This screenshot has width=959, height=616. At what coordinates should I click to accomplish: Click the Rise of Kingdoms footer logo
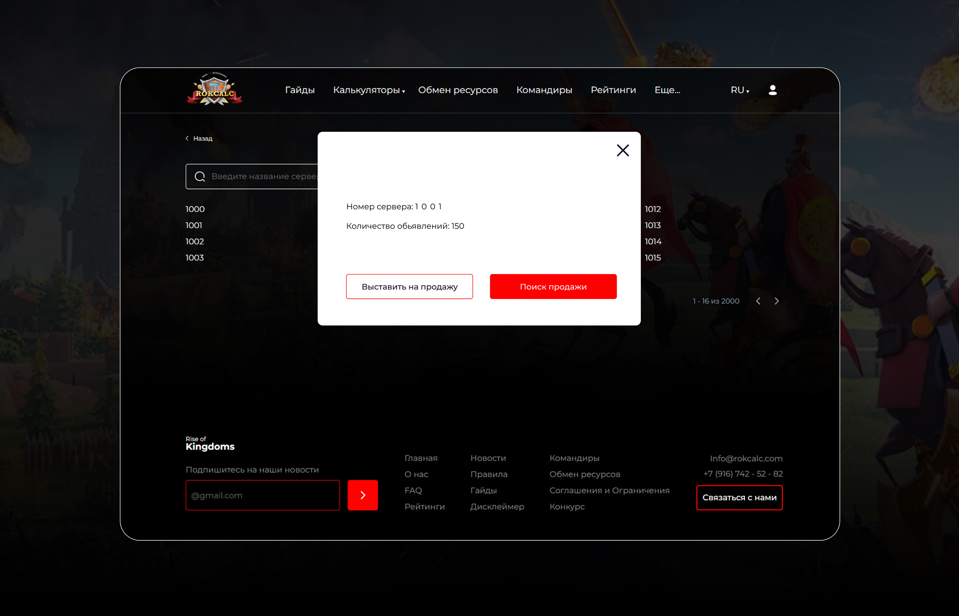click(x=210, y=444)
